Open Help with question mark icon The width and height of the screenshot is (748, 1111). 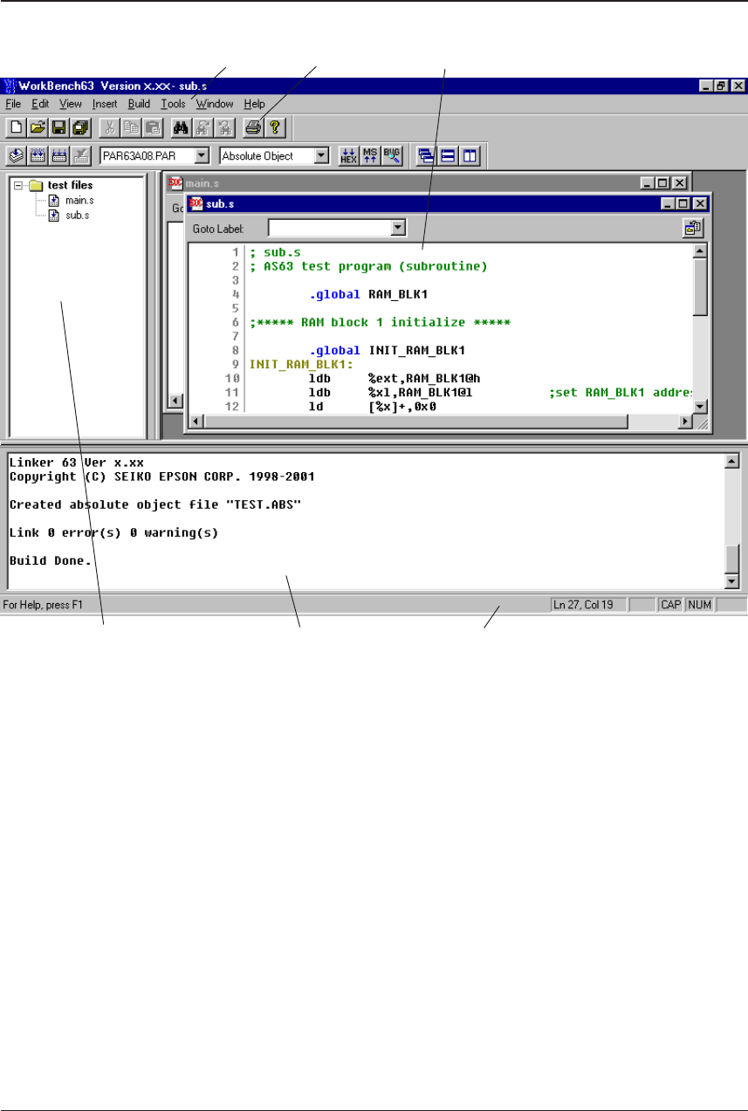click(275, 127)
